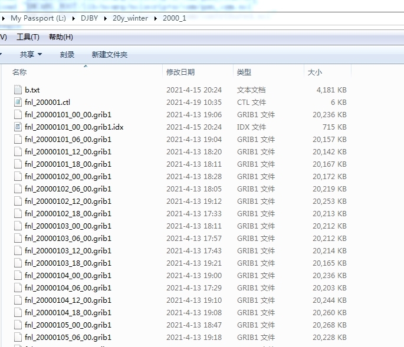Click the fnl_20000101_00_00.grib1 file icon
The height and width of the screenshot is (347, 404).
[18, 115]
